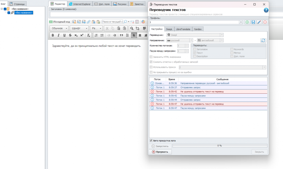Click the 'Исходный код' source code button
This screenshot has height=169, width=283.
tap(60, 22)
